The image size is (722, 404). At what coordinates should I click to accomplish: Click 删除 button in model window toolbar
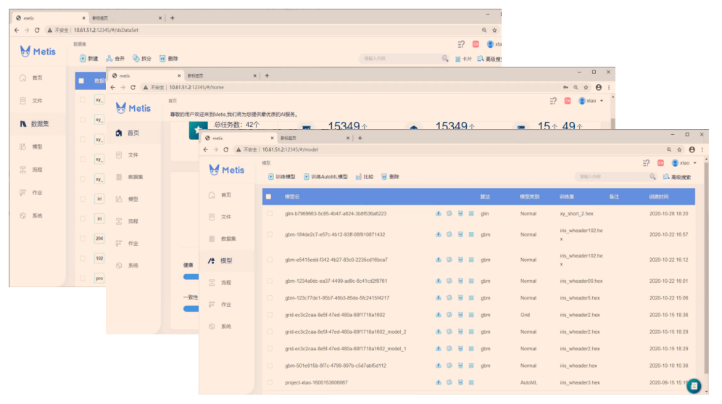coord(390,177)
